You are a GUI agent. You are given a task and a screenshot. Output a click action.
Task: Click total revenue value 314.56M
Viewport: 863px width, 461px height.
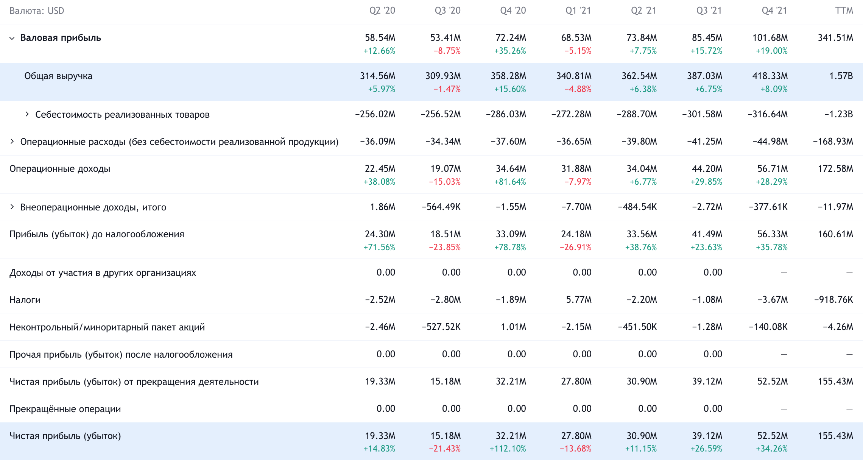[x=377, y=76]
